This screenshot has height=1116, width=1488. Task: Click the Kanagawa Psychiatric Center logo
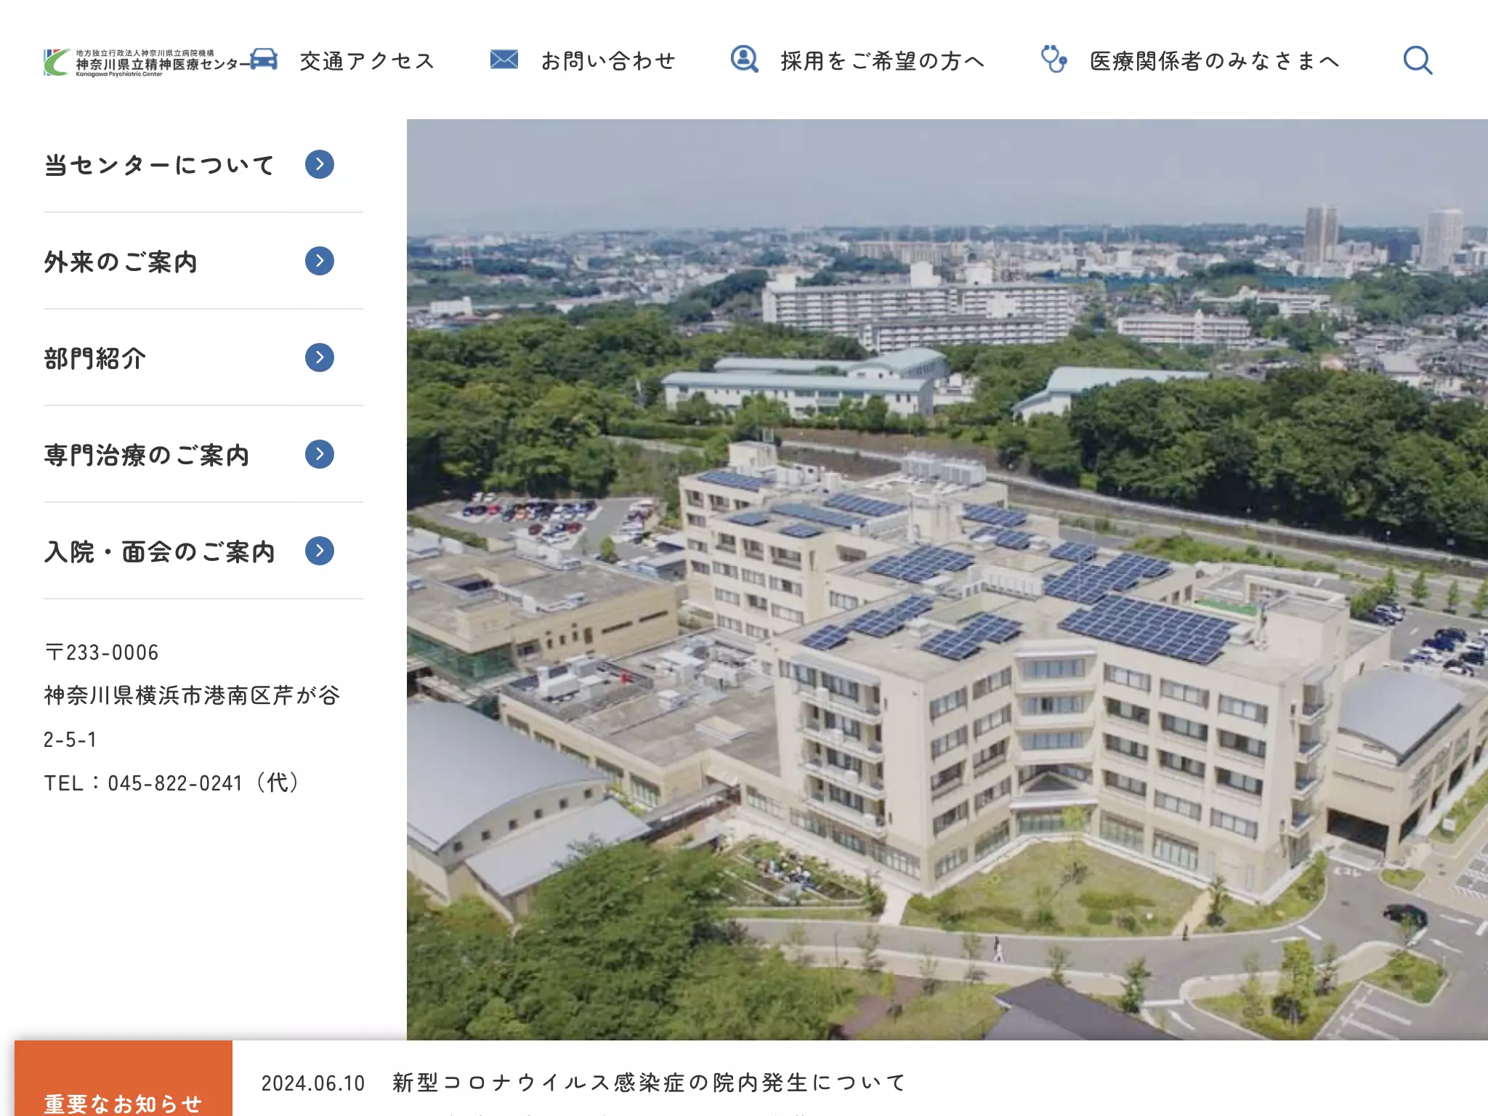[x=145, y=62]
